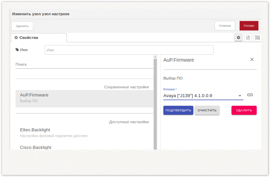This screenshot has height=177, width=270.
Task: Click the settings list vertical scrollbar
Action: click(155, 102)
